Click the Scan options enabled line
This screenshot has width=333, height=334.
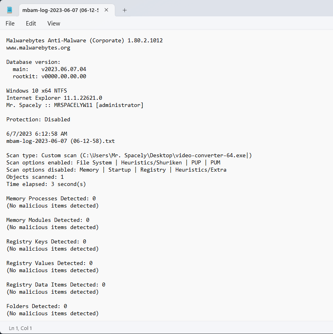(113, 162)
